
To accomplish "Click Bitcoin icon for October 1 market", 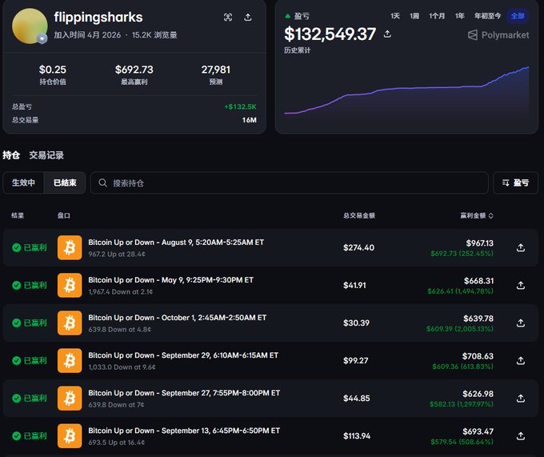I will (70, 323).
